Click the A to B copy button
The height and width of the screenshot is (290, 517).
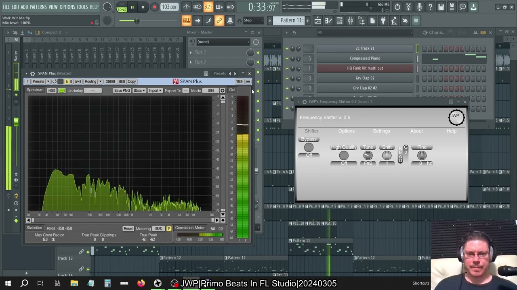(78, 81)
